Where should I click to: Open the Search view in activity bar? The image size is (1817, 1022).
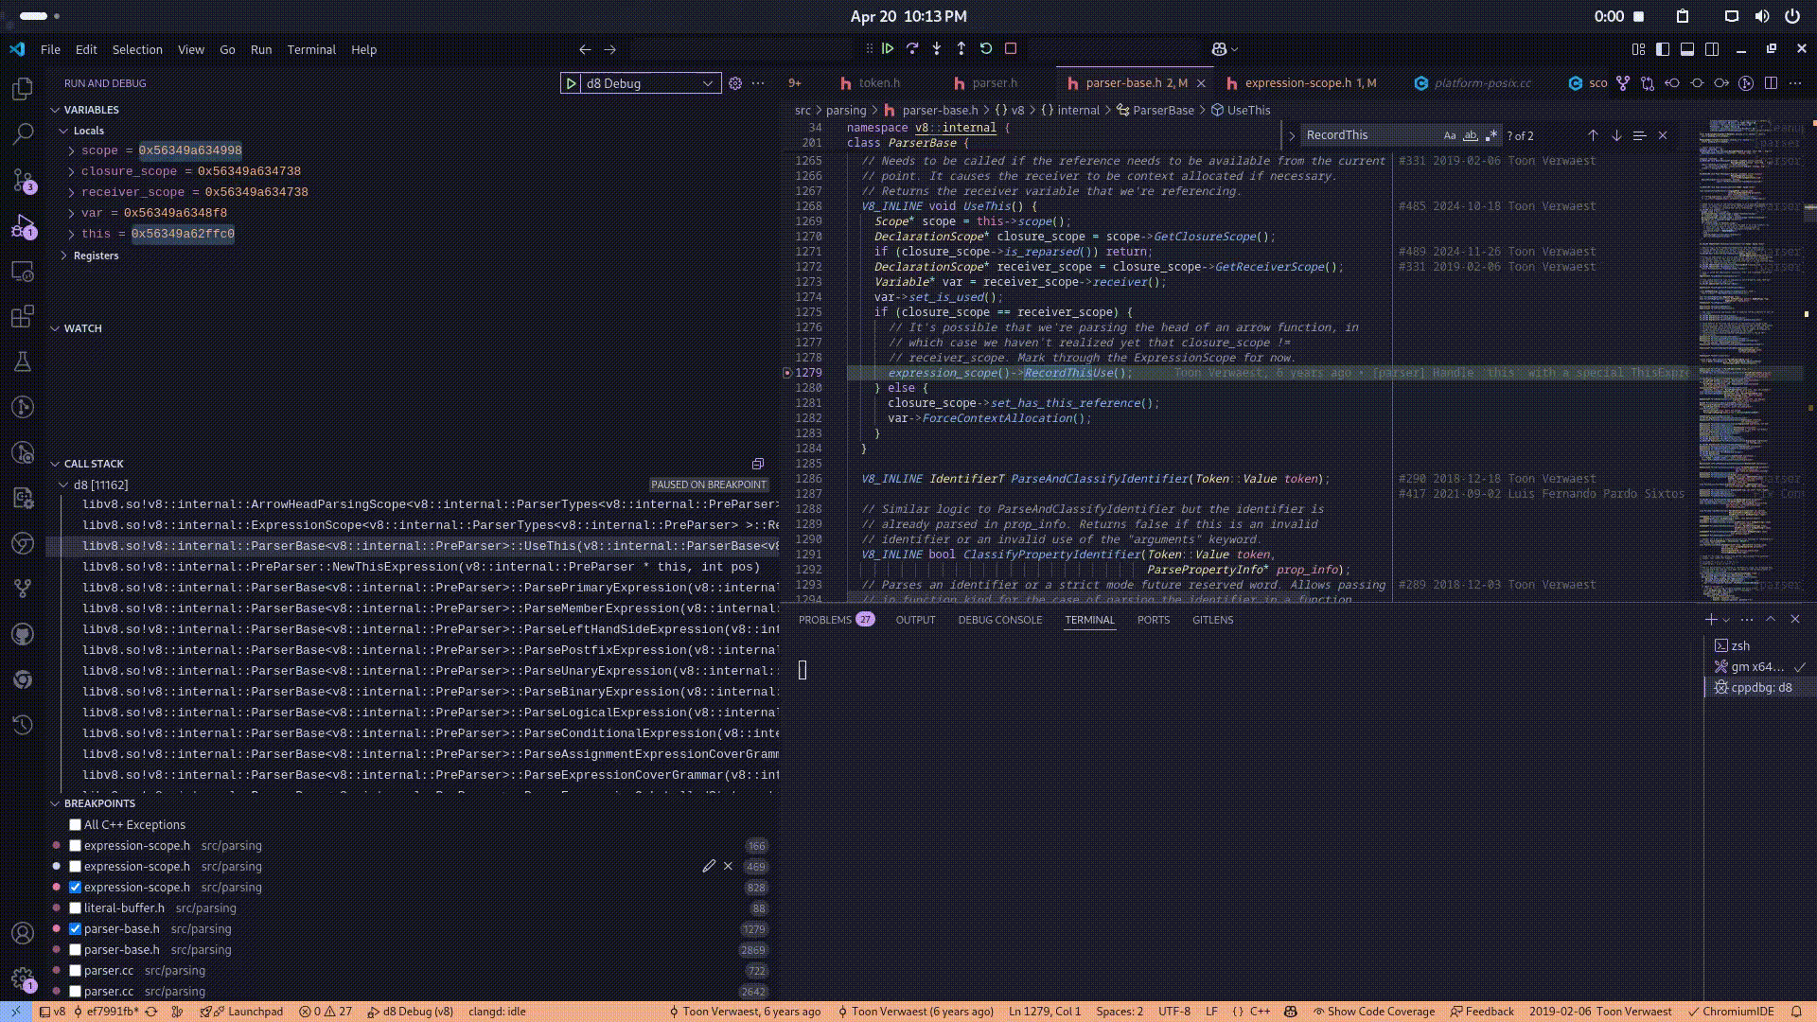[x=23, y=133]
